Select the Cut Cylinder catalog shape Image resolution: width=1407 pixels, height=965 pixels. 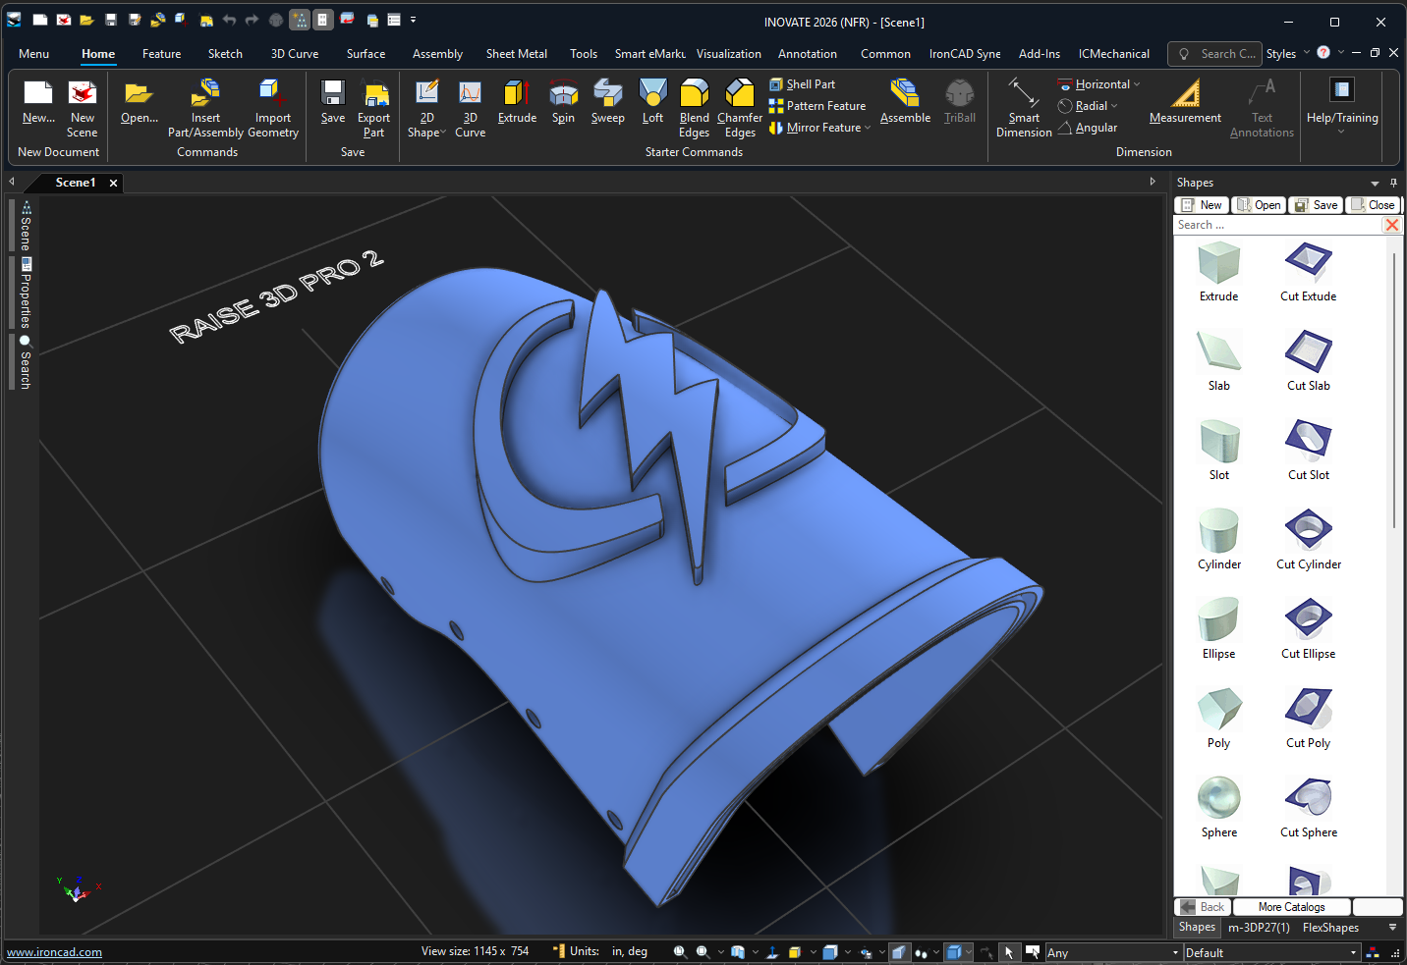point(1309,539)
